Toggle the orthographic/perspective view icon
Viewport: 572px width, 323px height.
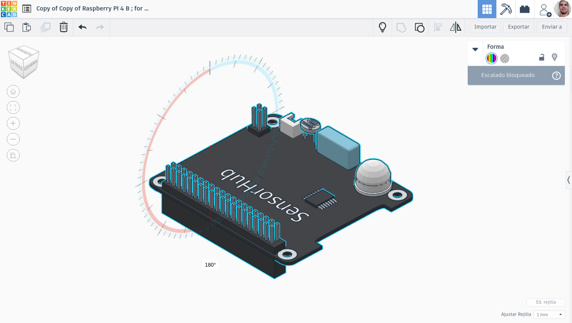tap(13, 155)
